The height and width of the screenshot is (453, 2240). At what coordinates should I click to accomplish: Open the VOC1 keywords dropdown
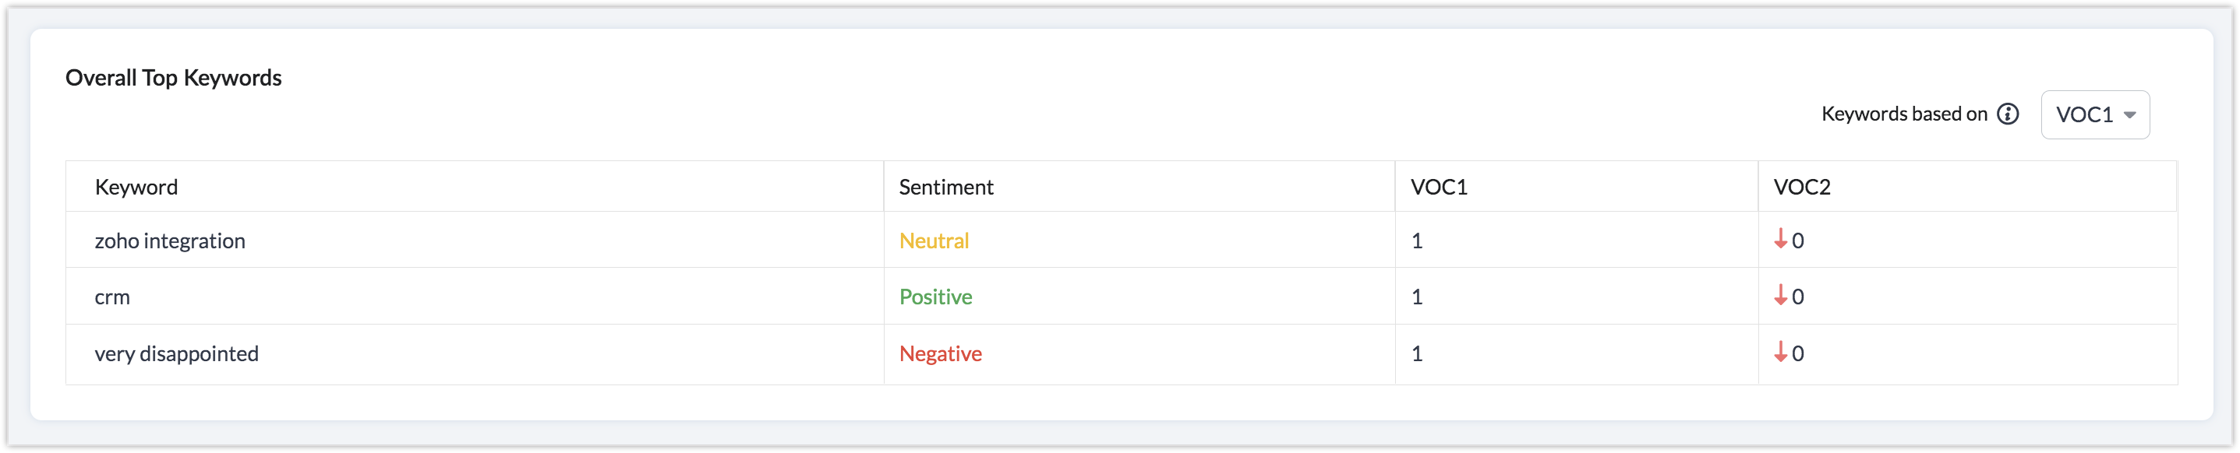[2095, 114]
